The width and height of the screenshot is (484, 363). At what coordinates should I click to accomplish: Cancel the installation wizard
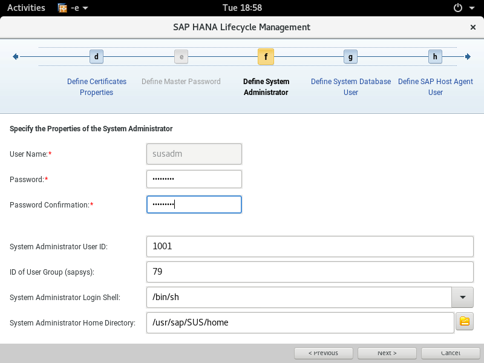[x=450, y=353]
